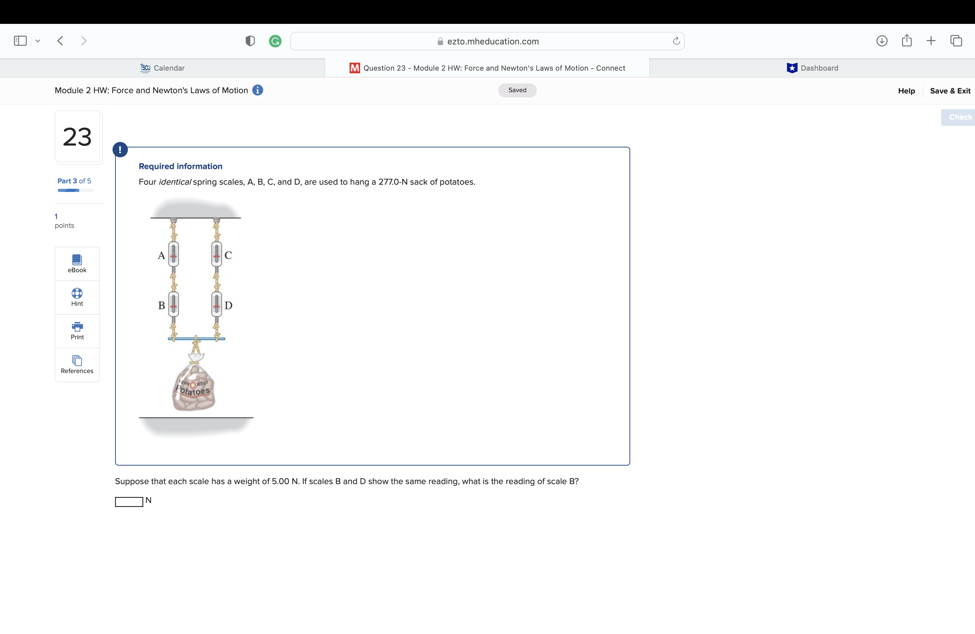Click the Hint icon for help
Screen dimensions: 975x634
(77, 297)
